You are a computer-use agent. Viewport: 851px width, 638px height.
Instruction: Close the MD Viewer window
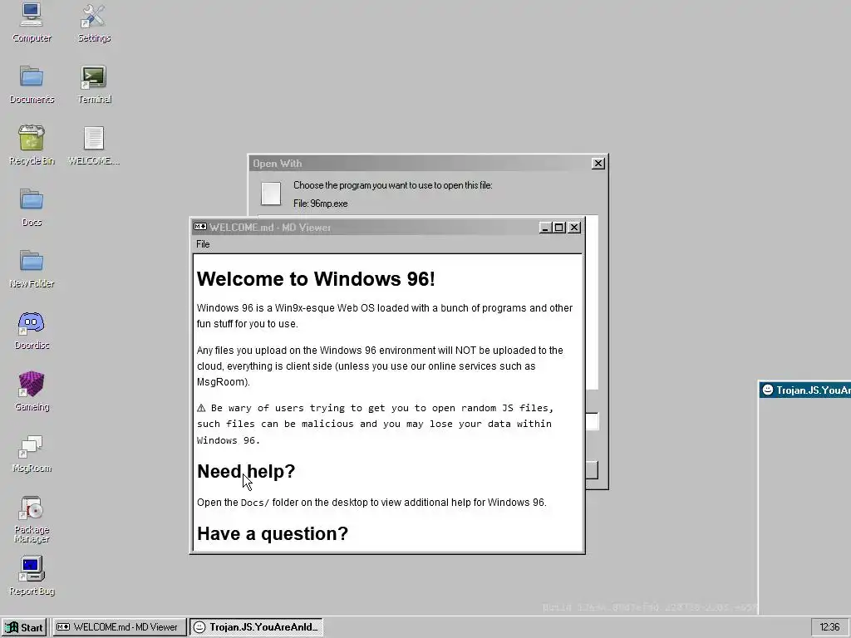pos(574,228)
